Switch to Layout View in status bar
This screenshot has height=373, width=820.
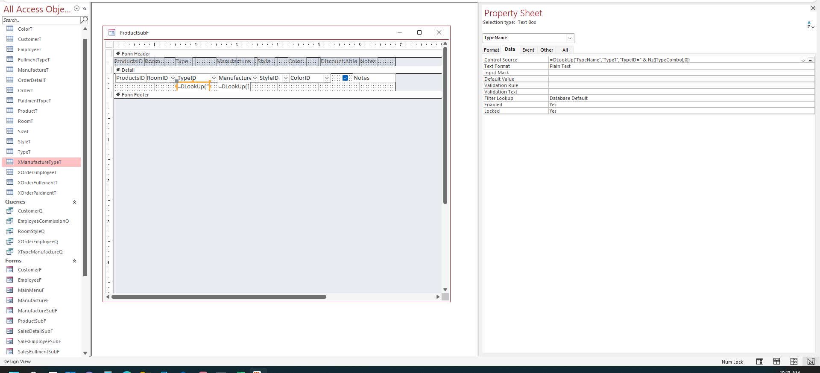point(794,361)
